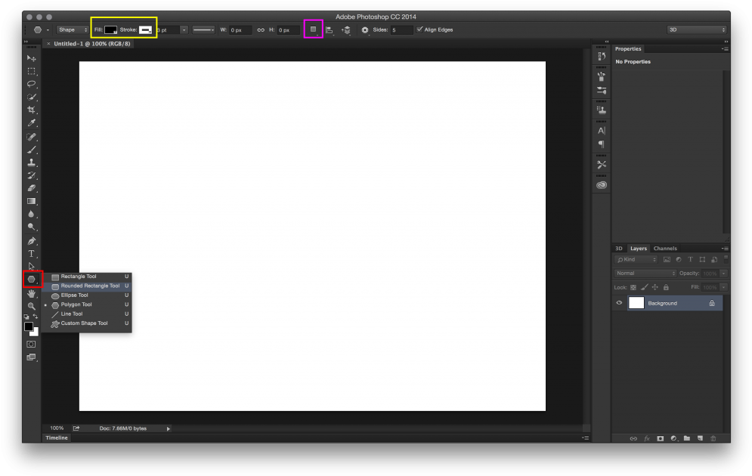Screen dimensions: 752x476
Task: Pick the Eyedropper tool
Action: (31, 122)
